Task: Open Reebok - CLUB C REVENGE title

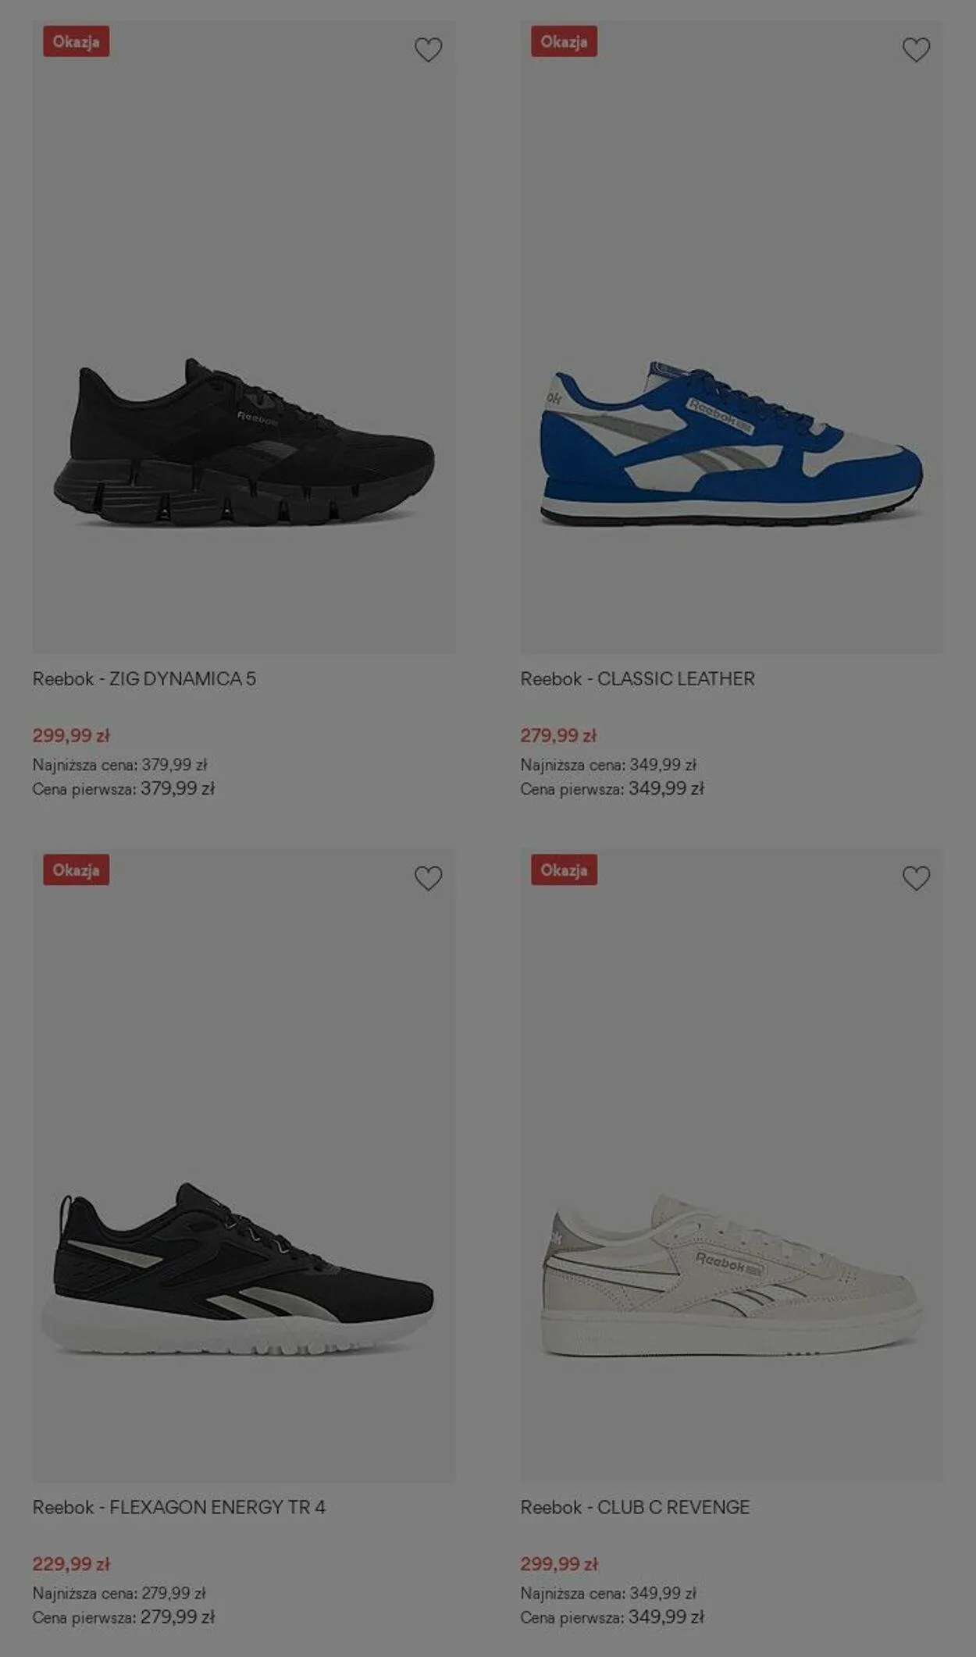Action: [x=635, y=1507]
